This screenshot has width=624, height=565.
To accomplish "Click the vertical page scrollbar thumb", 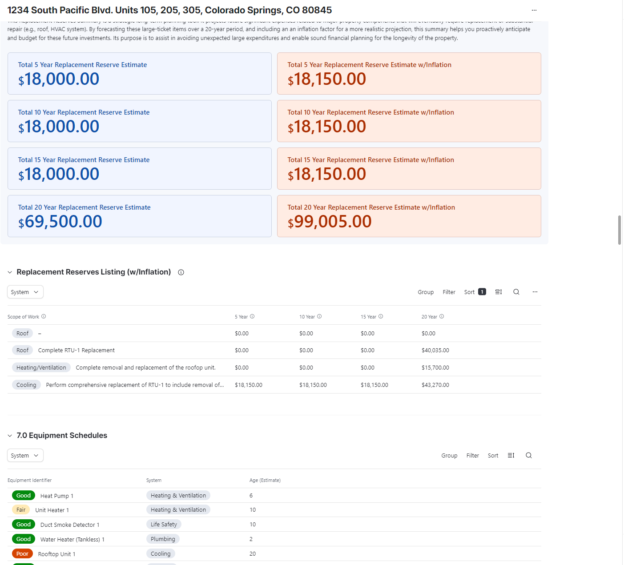I will point(619,230).
